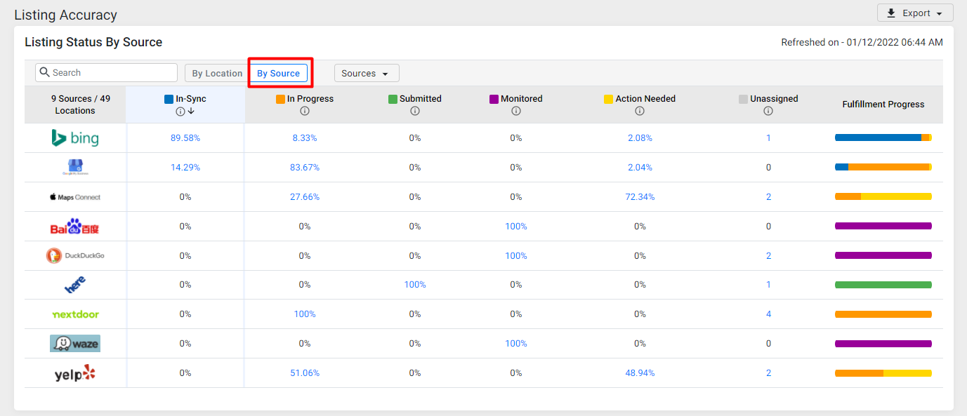Viewport: 967px width, 416px height.
Task: Click the Refreshed on timestamp text
Action: (862, 43)
